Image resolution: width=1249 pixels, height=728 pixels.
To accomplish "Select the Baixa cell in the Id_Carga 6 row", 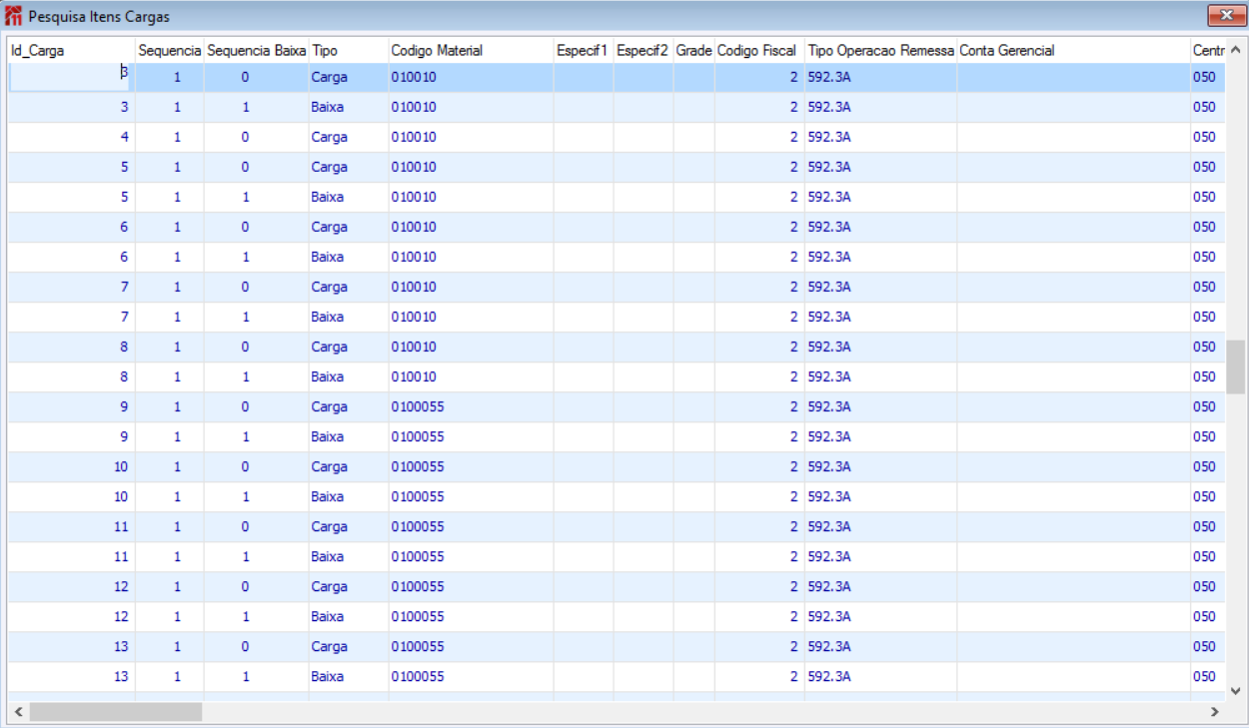I will (349, 257).
